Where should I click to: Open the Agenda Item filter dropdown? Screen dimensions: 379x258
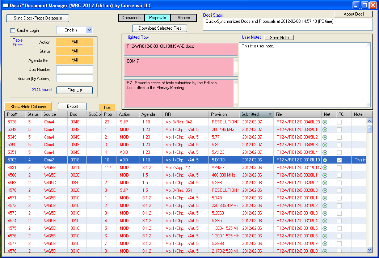tap(75, 60)
